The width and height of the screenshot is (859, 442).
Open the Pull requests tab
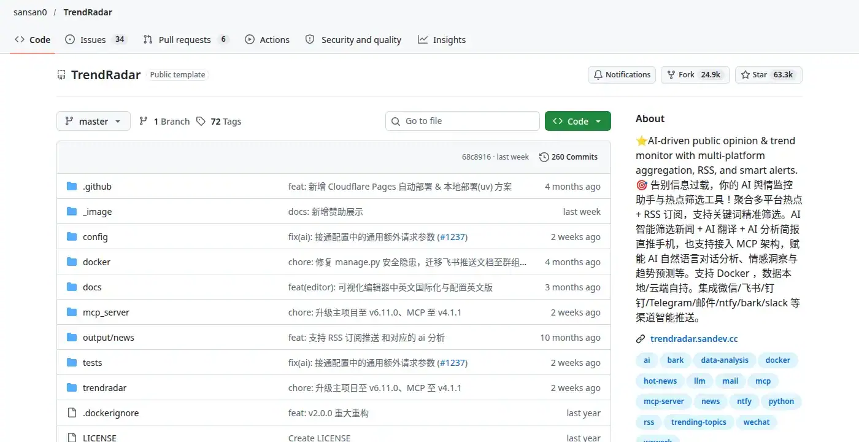pyautogui.click(x=186, y=40)
